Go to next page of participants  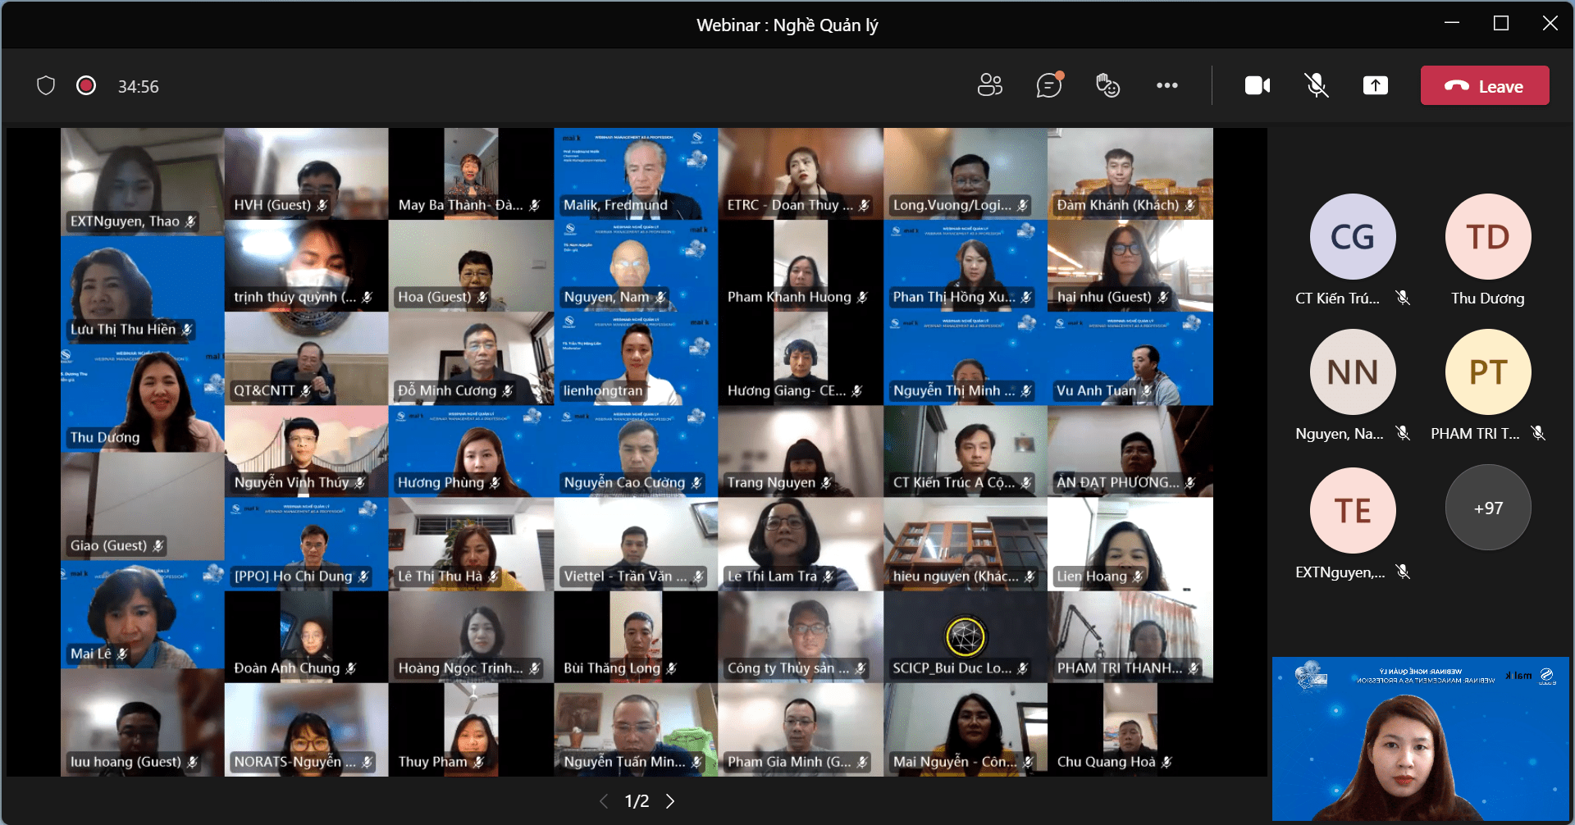pyautogui.click(x=670, y=801)
